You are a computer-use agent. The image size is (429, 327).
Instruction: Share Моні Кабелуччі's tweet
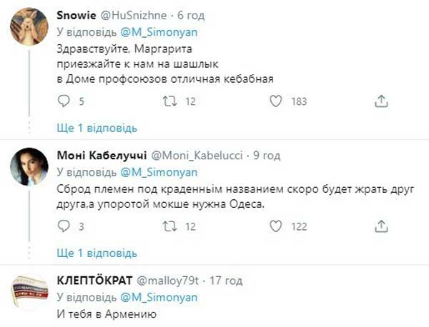pyautogui.click(x=381, y=226)
